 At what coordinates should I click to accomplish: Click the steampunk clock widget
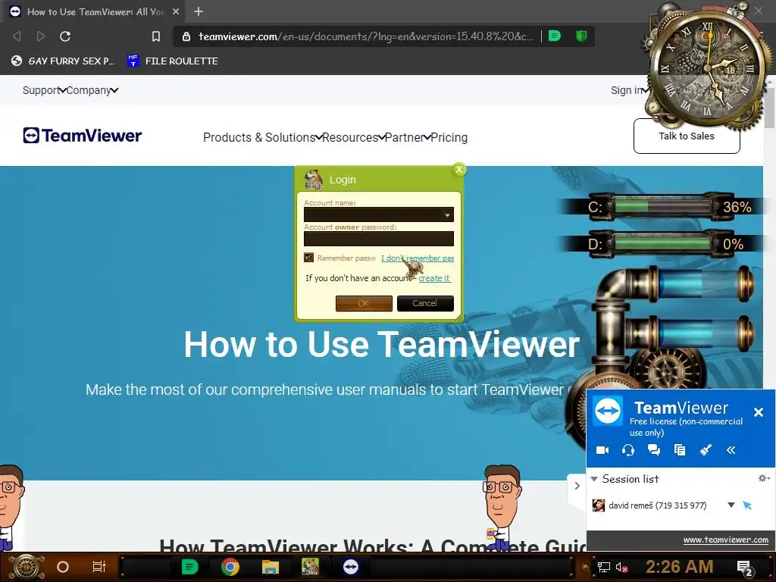[708, 67]
